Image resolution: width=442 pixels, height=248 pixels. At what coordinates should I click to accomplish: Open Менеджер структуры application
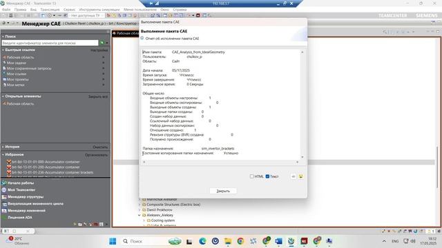[x=26, y=197]
